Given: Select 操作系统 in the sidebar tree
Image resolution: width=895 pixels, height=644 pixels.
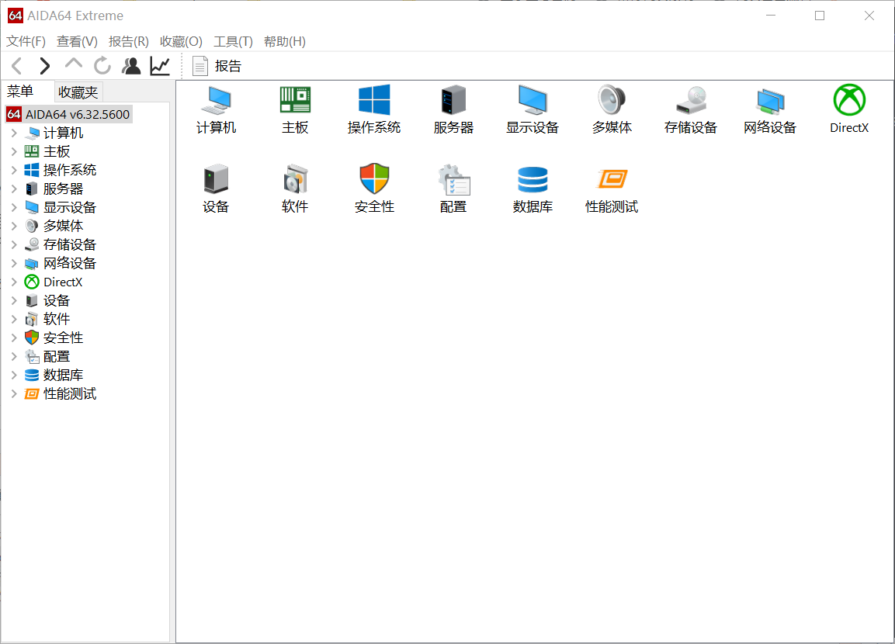Looking at the screenshot, I should tap(70, 170).
